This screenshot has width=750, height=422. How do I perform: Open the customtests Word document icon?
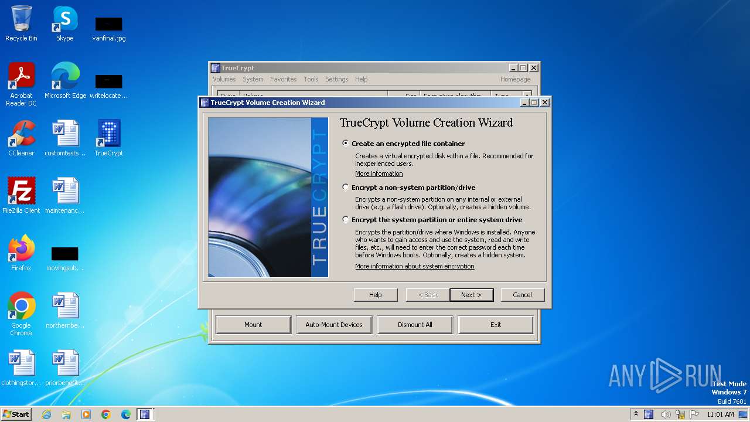pyautogui.click(x=65, y=138)
